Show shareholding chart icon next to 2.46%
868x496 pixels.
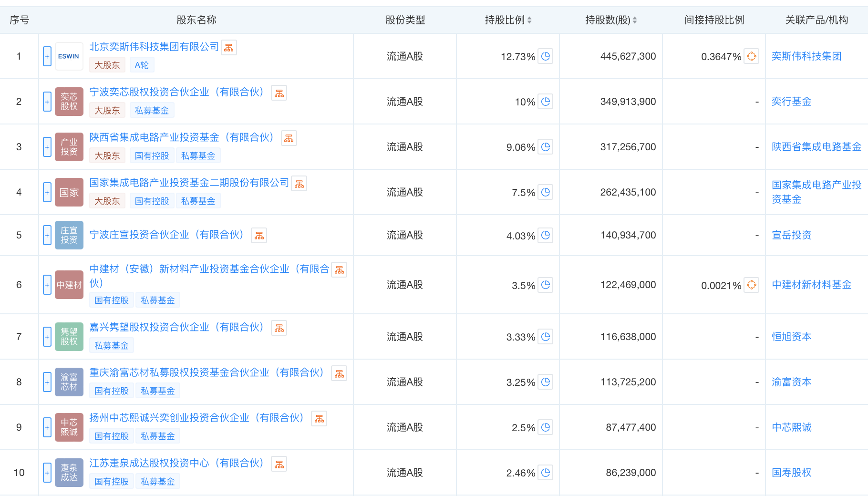pos(546,473)
